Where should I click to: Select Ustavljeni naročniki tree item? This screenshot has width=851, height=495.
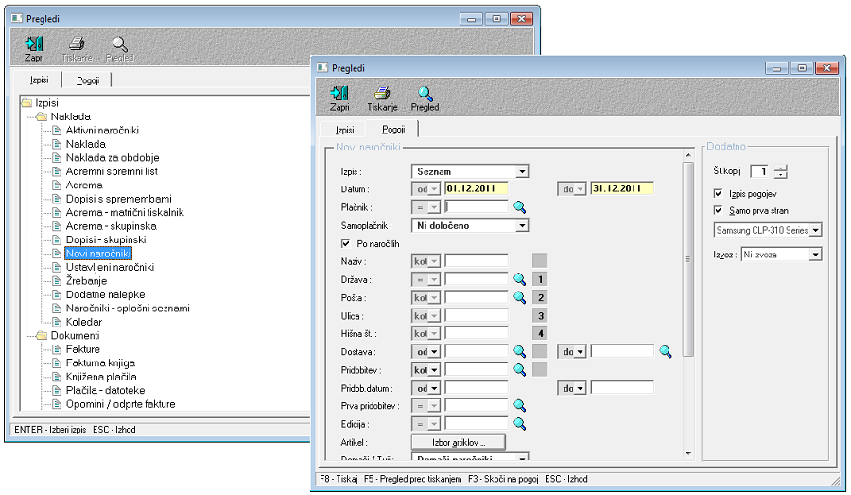[111, 267]
